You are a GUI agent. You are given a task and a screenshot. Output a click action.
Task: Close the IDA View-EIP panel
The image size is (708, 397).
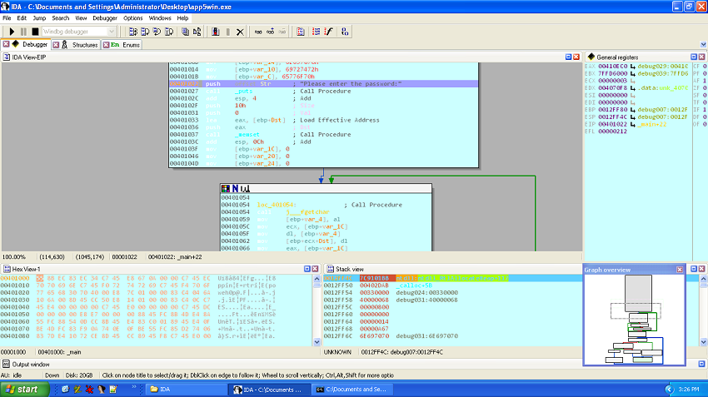(x=576, y=57)
